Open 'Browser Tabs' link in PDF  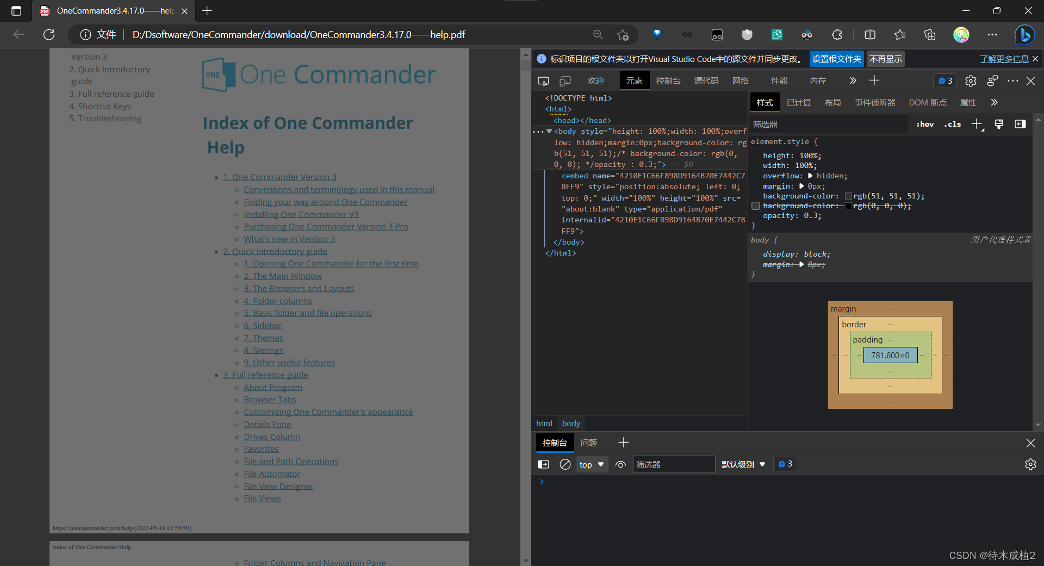point(270,400)
